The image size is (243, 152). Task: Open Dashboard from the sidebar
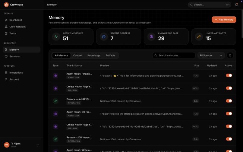coord(21,20)
